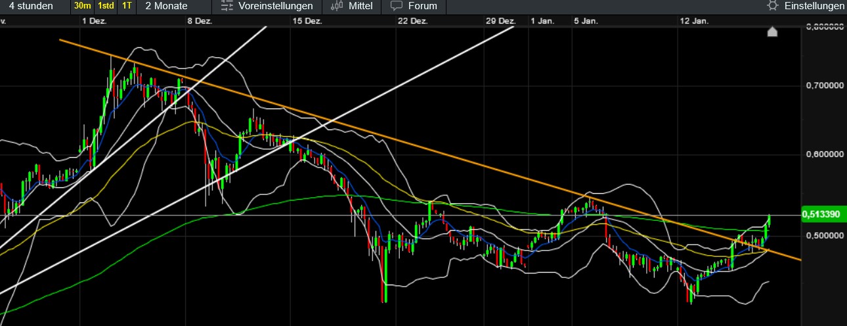The width and height of the screenshot is (847, 326).
Task: Open the Mittel price type menu
Action: point(361,6)
